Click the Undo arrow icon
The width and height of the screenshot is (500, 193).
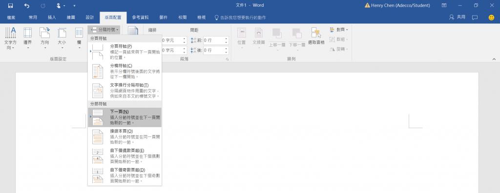pos(27,5)
